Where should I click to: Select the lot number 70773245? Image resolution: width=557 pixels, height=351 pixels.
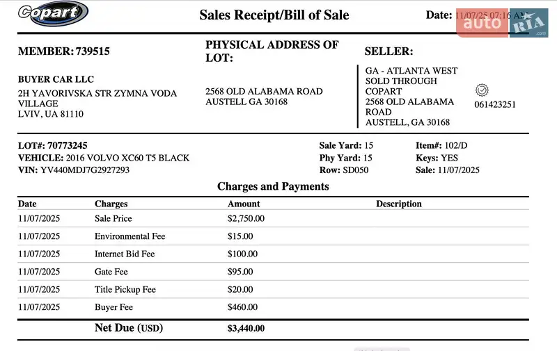pyautogui.click(x=68, y=145)
